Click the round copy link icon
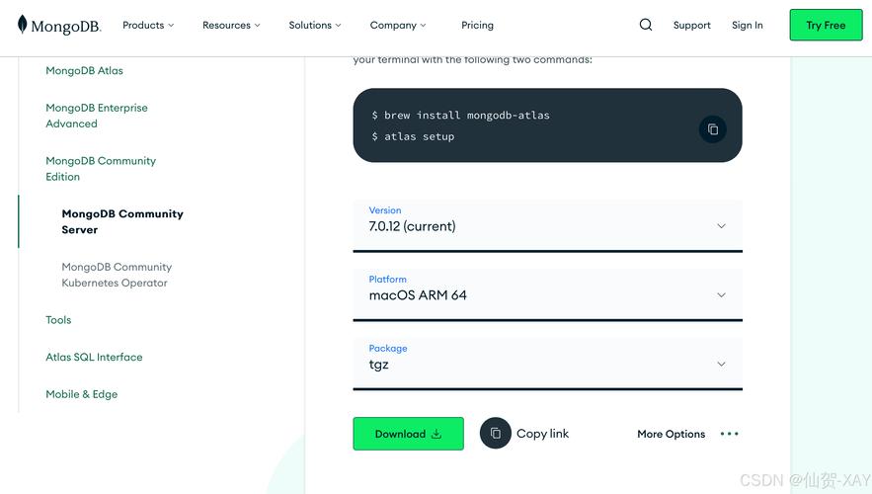Screen dimensions: 872x494 [x=496, y=434]
